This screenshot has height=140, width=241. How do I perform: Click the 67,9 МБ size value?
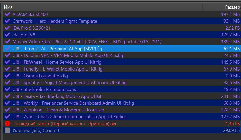pyautogui.click(x=232, y=69)
